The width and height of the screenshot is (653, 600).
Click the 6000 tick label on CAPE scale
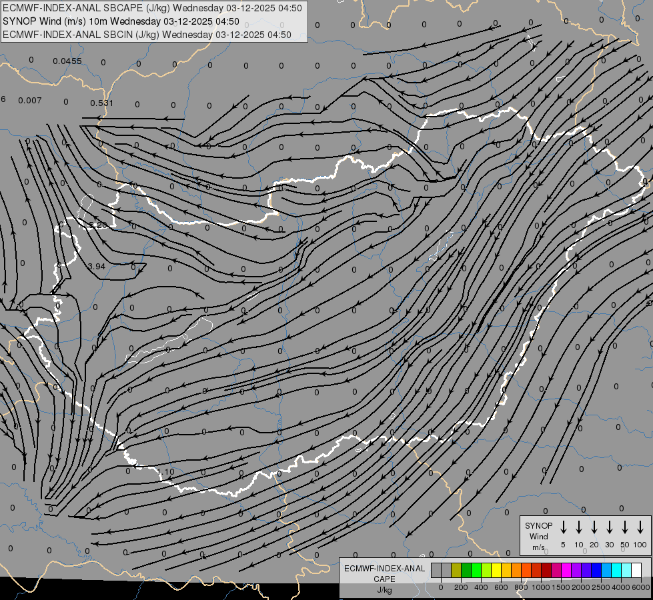coord(642,587)
